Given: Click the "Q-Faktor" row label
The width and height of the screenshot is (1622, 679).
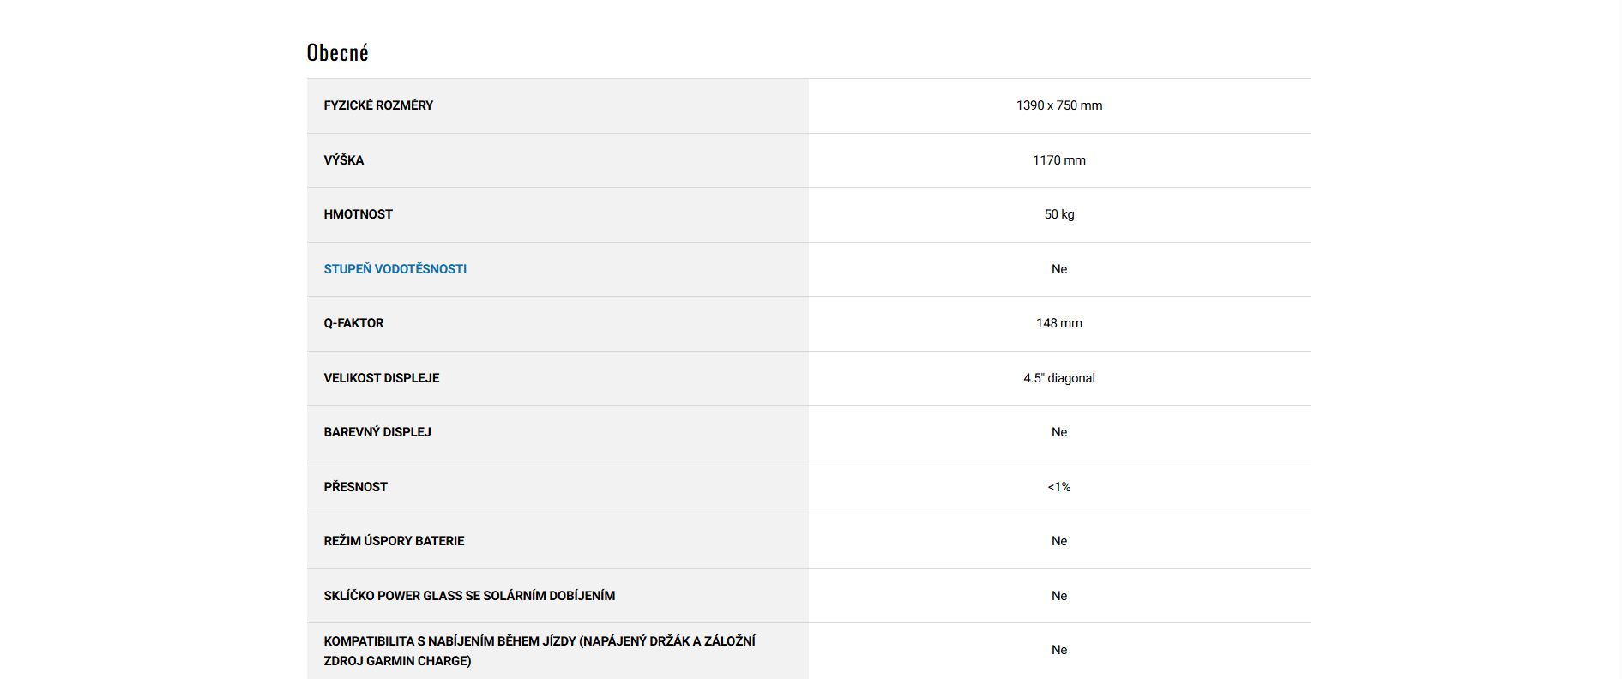Looking at the screenshot, I should point(353,323).
